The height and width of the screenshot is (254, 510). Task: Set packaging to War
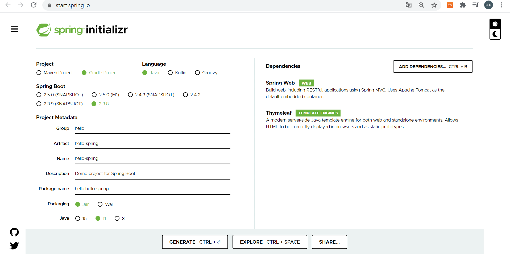pos(105,204)
